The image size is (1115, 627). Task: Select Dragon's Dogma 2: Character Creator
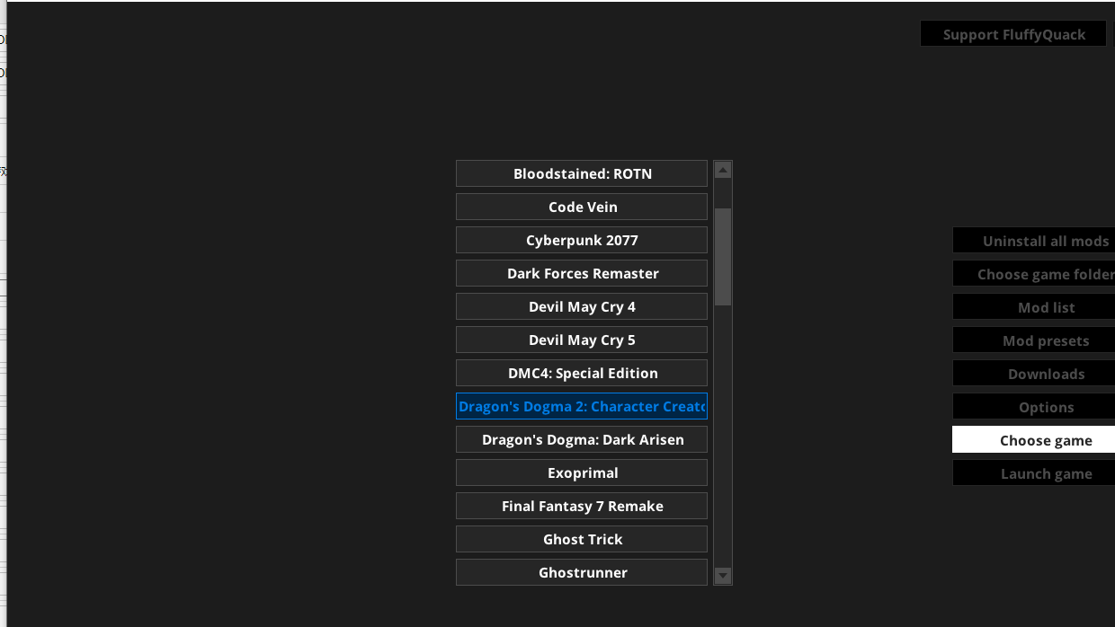582,406
